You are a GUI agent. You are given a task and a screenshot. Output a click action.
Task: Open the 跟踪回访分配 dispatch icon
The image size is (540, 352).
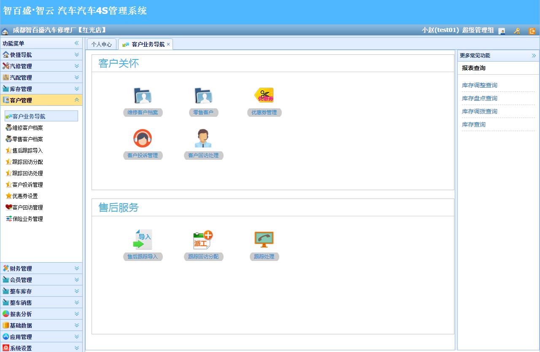click(x=203, y=239)
